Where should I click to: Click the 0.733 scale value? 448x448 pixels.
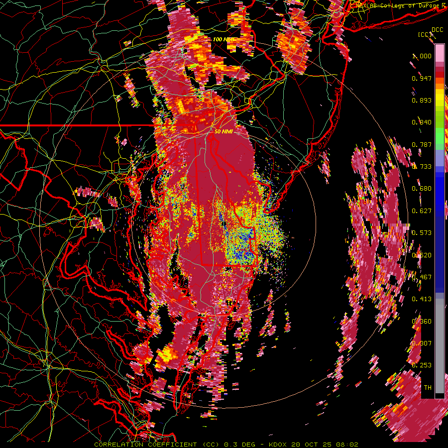point(422,167)
